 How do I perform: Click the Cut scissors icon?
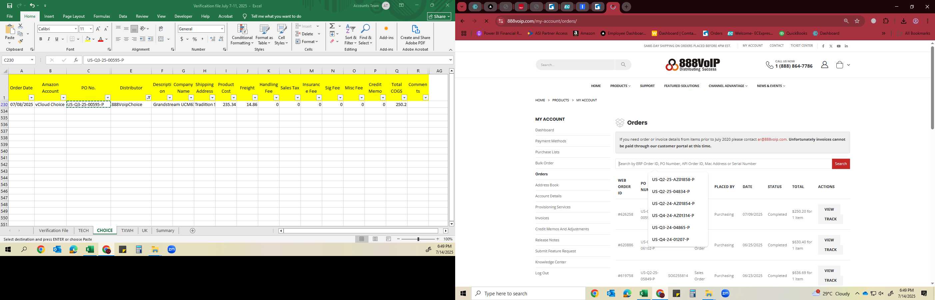[20, 26]
